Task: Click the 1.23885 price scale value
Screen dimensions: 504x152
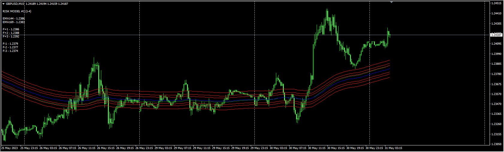Action: pyautogui.click(x=496, y=64)
